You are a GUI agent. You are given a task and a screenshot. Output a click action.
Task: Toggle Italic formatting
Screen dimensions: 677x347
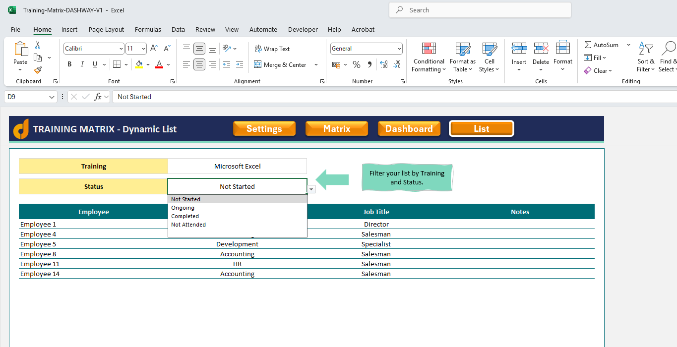point(82,64)
